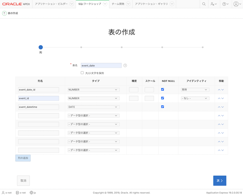Open identity dropdown showing なし
Viewport: 243px width, 195px height.
[x=195, y=98]
